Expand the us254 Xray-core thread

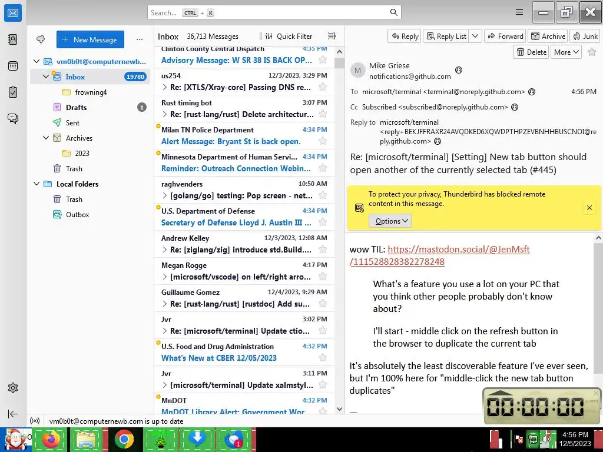[x=165, y=87]
